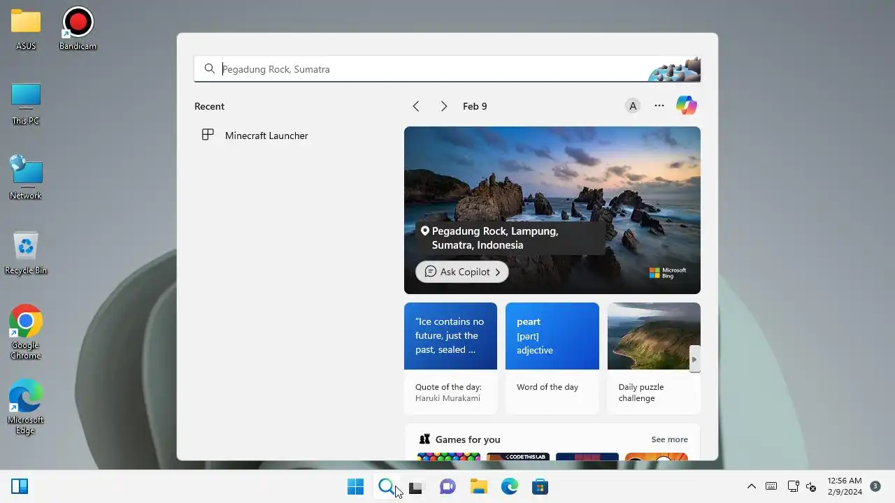This screenshot has width=895, height=503.
Task: Open Widgets button on taskbar
Action: coord(20,486)
